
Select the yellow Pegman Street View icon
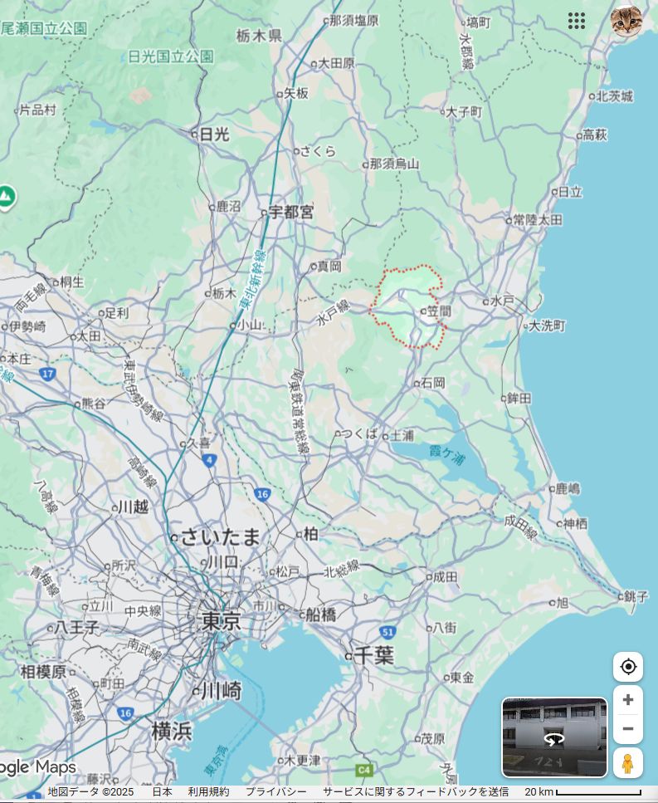628,763
